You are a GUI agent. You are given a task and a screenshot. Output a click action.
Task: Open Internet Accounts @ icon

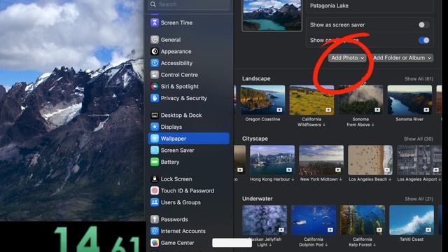point(155,231)
